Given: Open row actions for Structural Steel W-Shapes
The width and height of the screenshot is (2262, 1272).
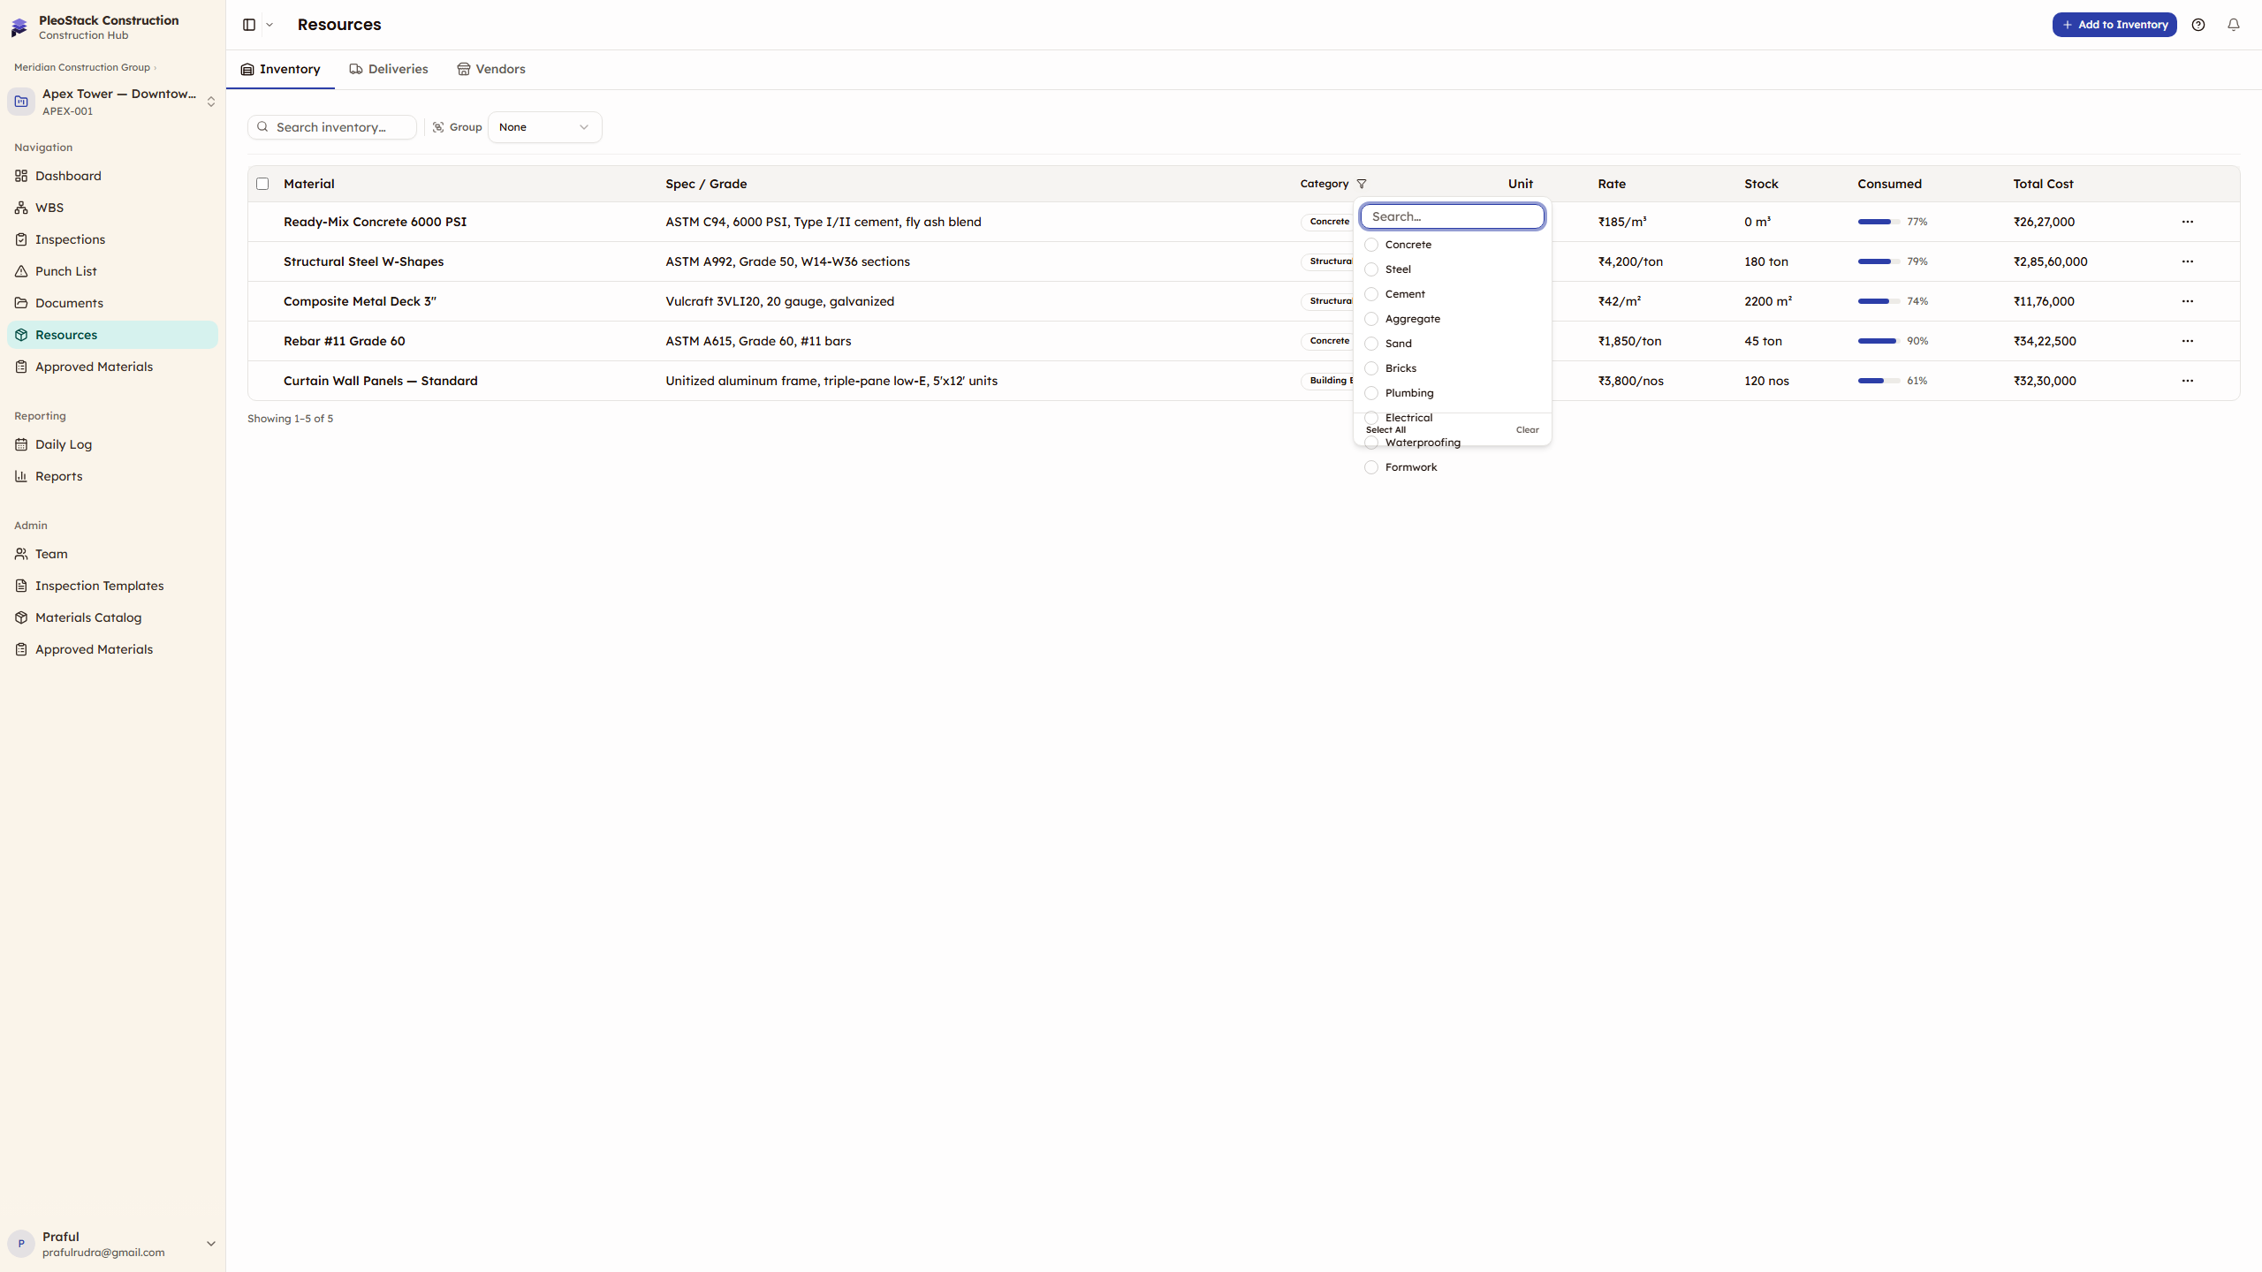Looking at the screenshot, I should click(2188, 261).
